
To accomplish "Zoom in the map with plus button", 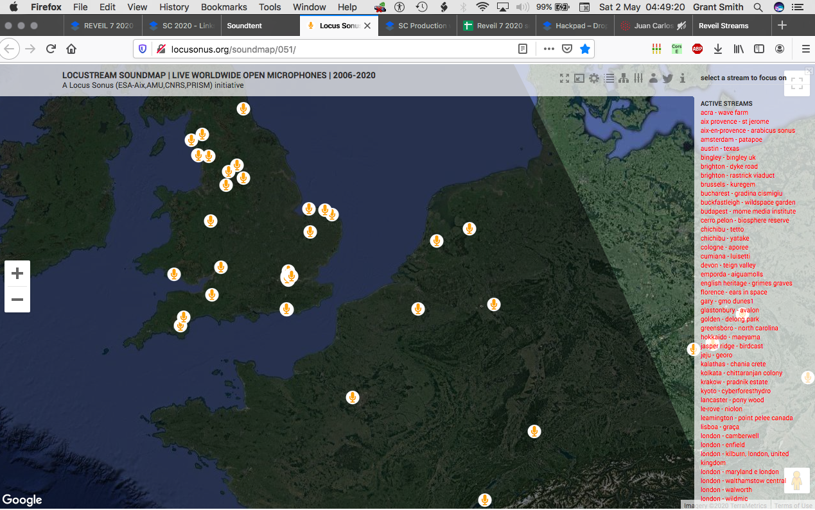I will coord(17,273).
